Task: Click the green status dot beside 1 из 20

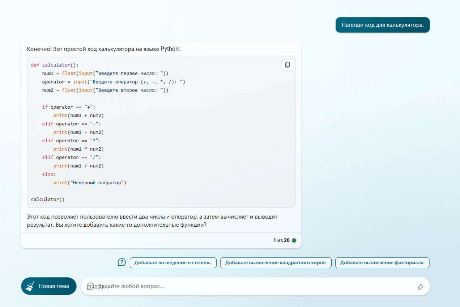Action: click(x=294, y=240)
